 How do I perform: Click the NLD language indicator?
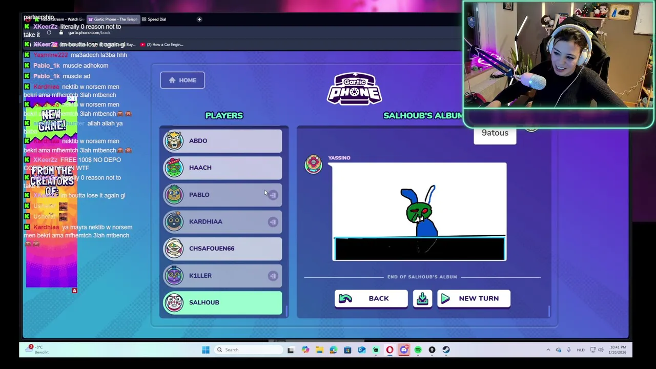[x=581, y=350]
